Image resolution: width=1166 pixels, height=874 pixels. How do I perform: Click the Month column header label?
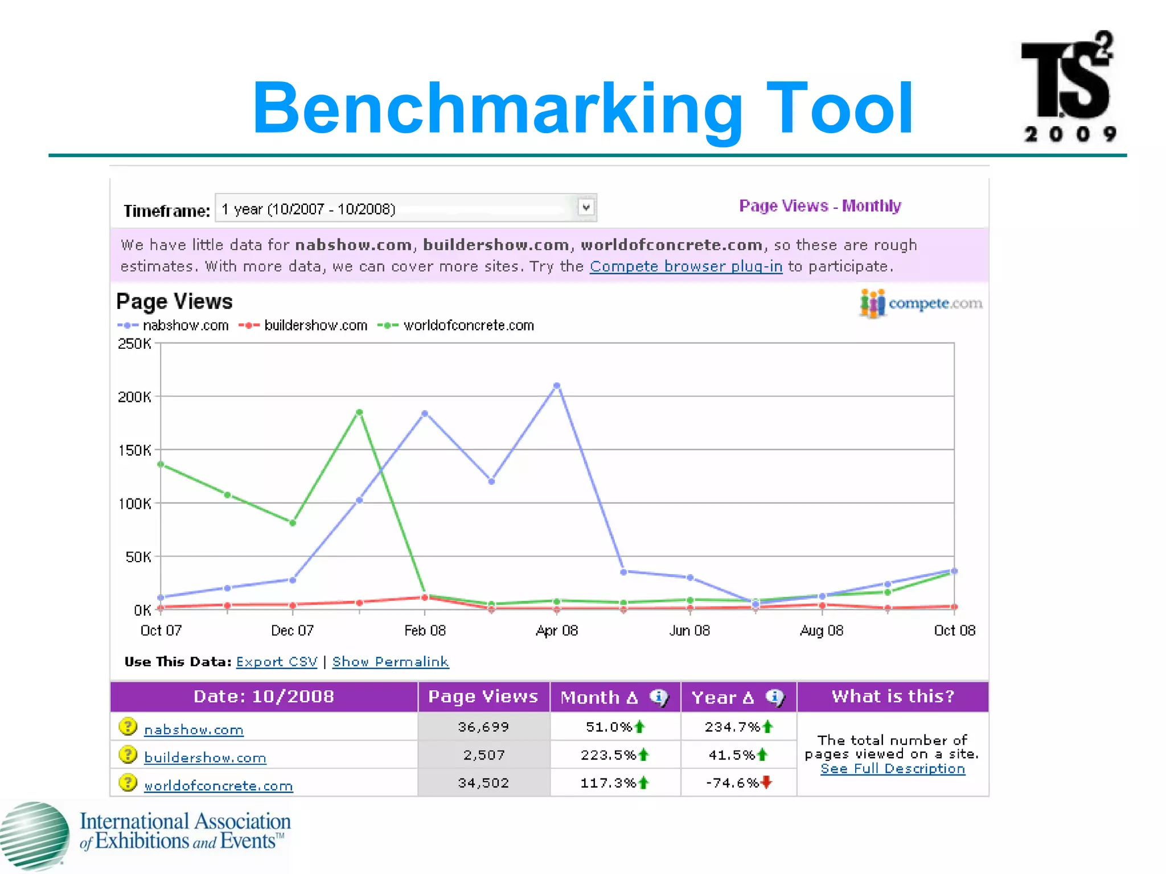(x=599, y=697)
